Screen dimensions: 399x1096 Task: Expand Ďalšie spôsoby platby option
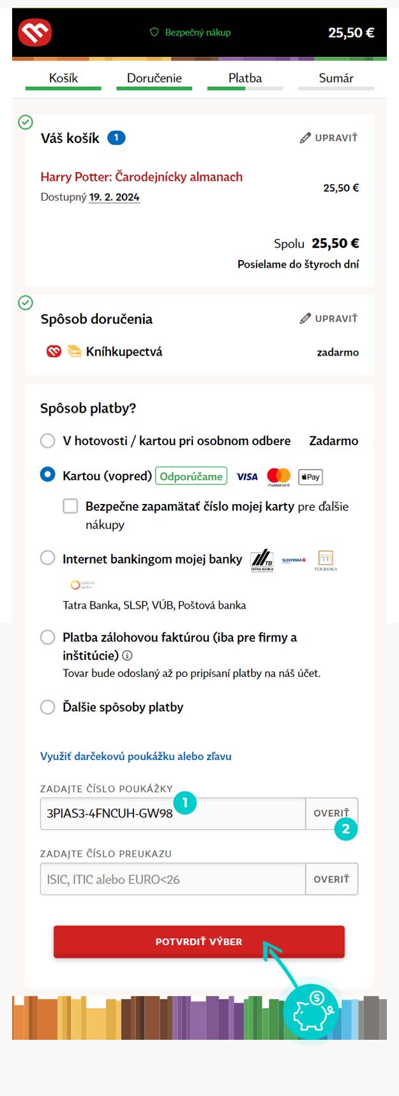[48, 707]
